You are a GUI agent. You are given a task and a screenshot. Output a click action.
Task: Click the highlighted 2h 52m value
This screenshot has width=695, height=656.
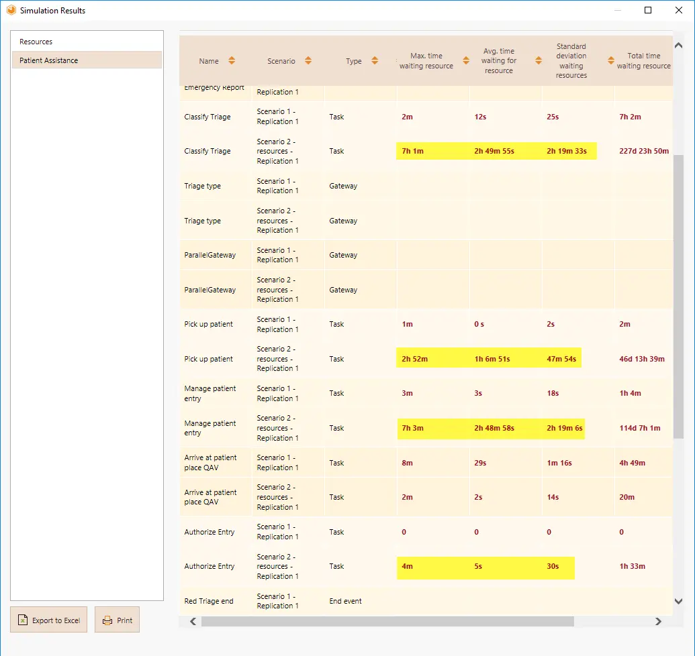[x=415, y=359]
